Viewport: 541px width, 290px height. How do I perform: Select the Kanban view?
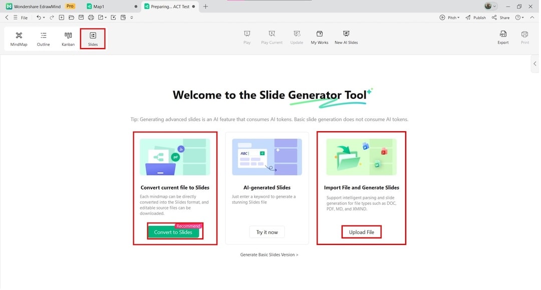[x=68, y=38]
